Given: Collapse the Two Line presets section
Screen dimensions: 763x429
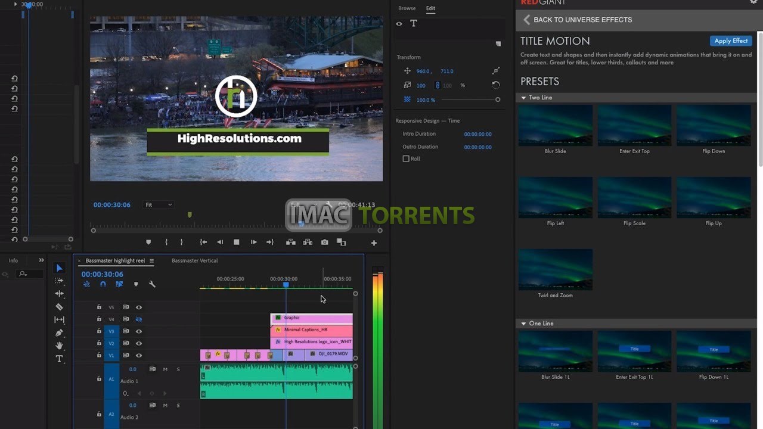Looking at the screenshot, I should pyautogui.click(x=523, y=98).
